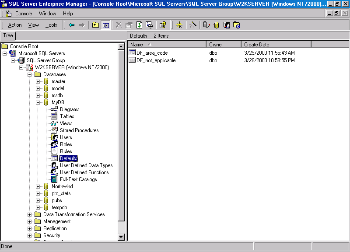
Task: Click the User Defined Data Types icon
Action: click(x=54, y=165)
